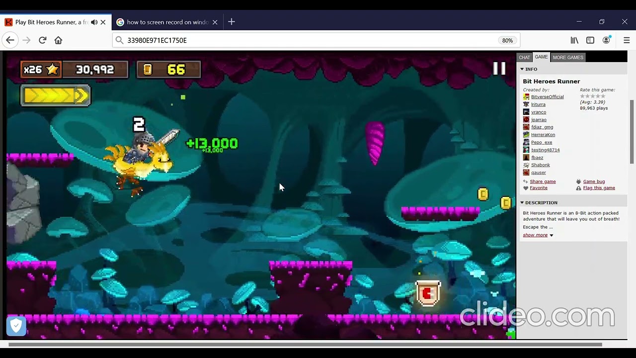Image resolution: width=636 pixels, height=358 pixels.
Task: Open the library bookshelf icon in toolbar
Action: tap(574, 40)
